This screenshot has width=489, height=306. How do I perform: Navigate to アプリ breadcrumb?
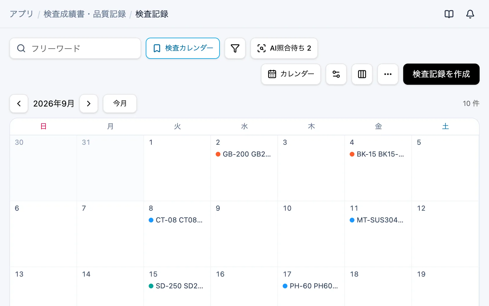(21, 14)
